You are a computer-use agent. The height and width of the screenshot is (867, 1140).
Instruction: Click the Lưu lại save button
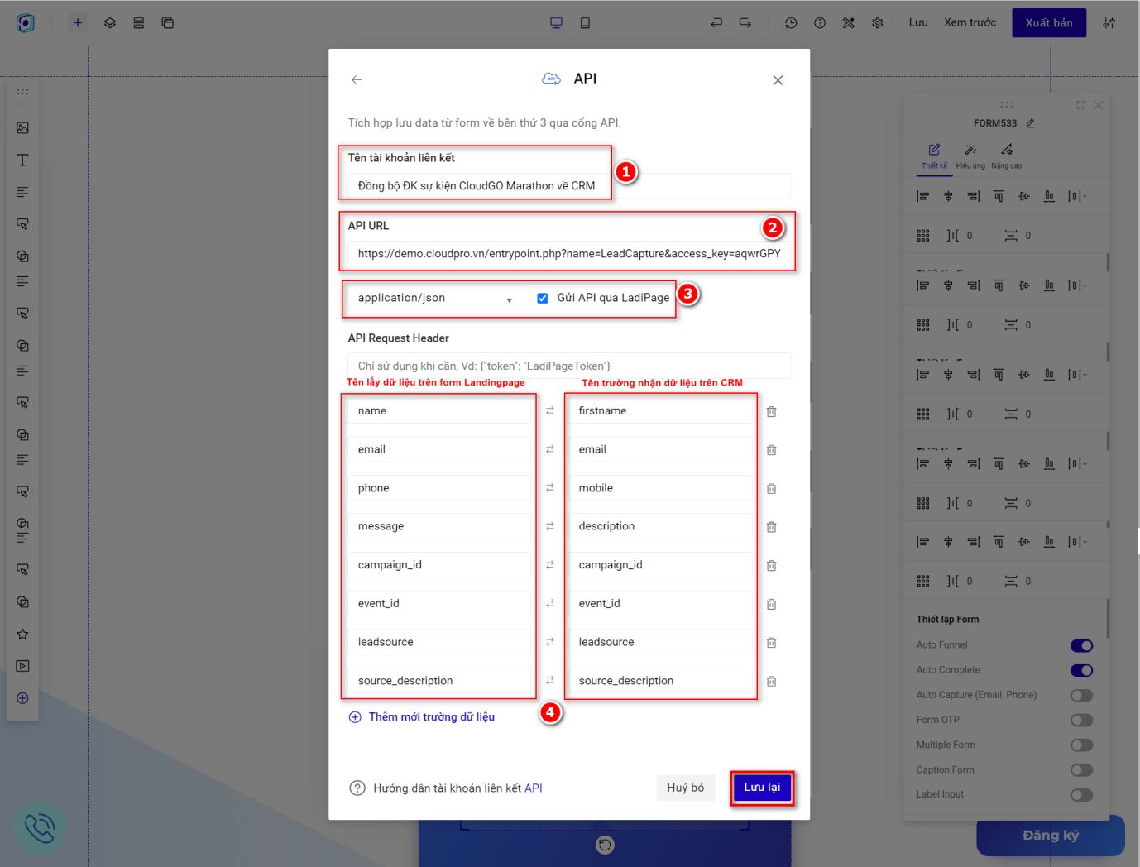[762, 788]
